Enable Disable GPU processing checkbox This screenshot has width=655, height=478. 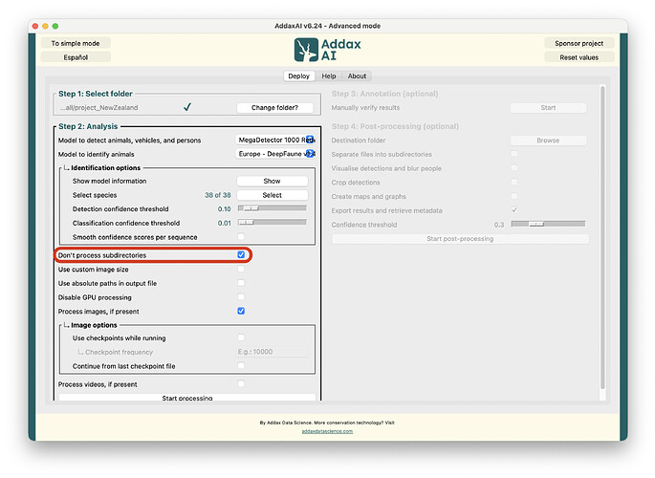pos(241,297)
